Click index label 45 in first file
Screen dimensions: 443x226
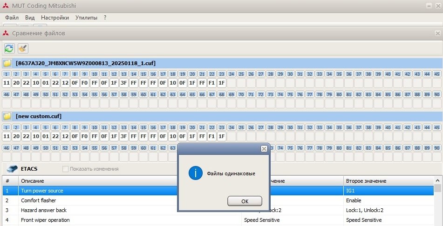436,74
